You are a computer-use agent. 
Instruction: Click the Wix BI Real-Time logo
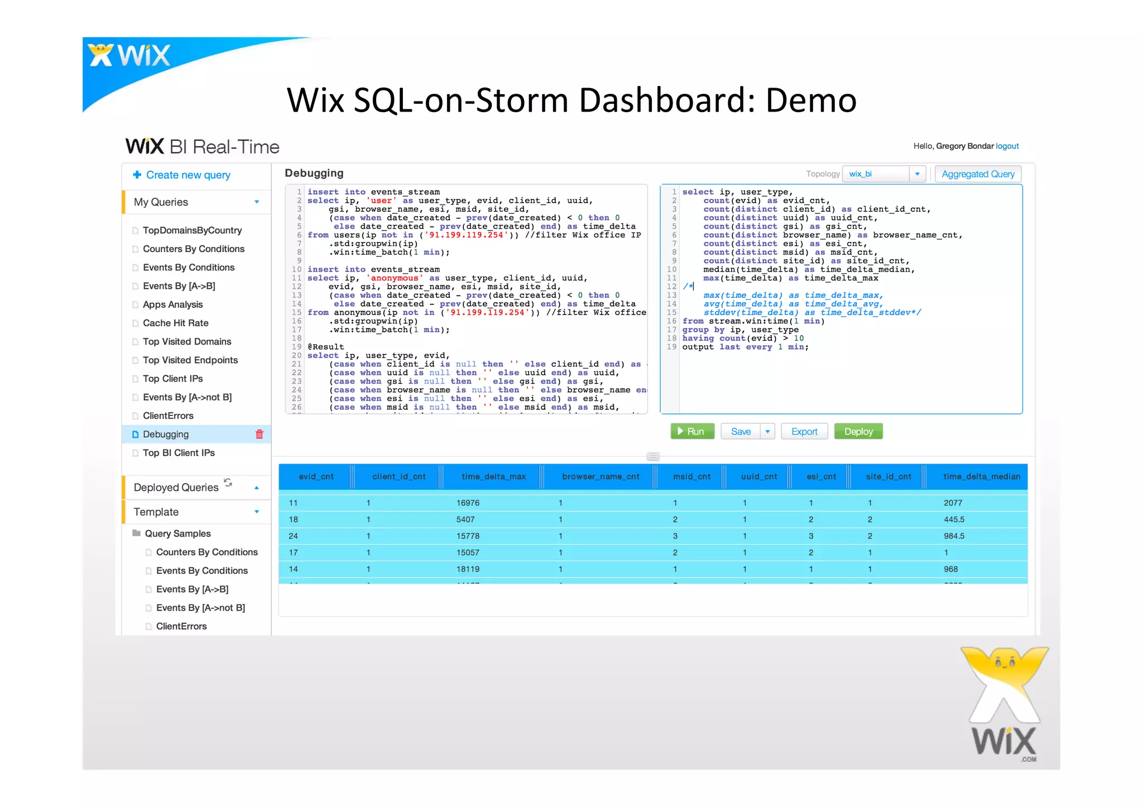coord(202,147)
